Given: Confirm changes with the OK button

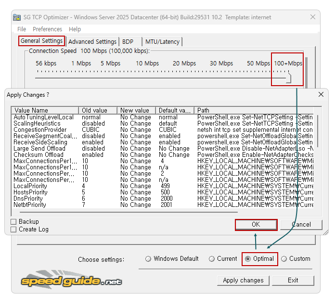Looking at the screenshot, I should 256,225.
